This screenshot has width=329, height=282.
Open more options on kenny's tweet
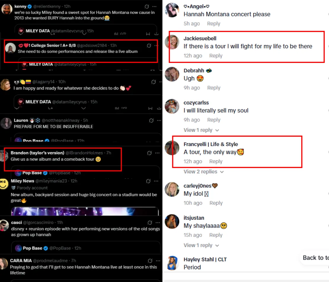tap(154, 7)
